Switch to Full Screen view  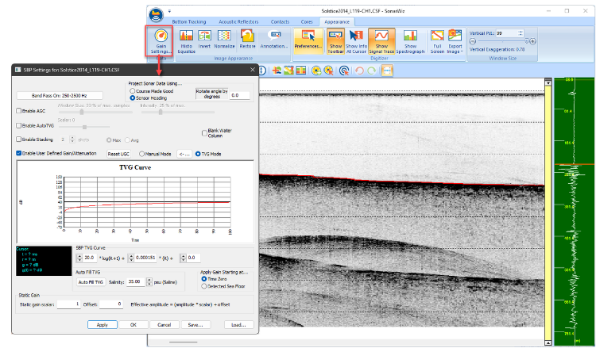pos(437,41)
